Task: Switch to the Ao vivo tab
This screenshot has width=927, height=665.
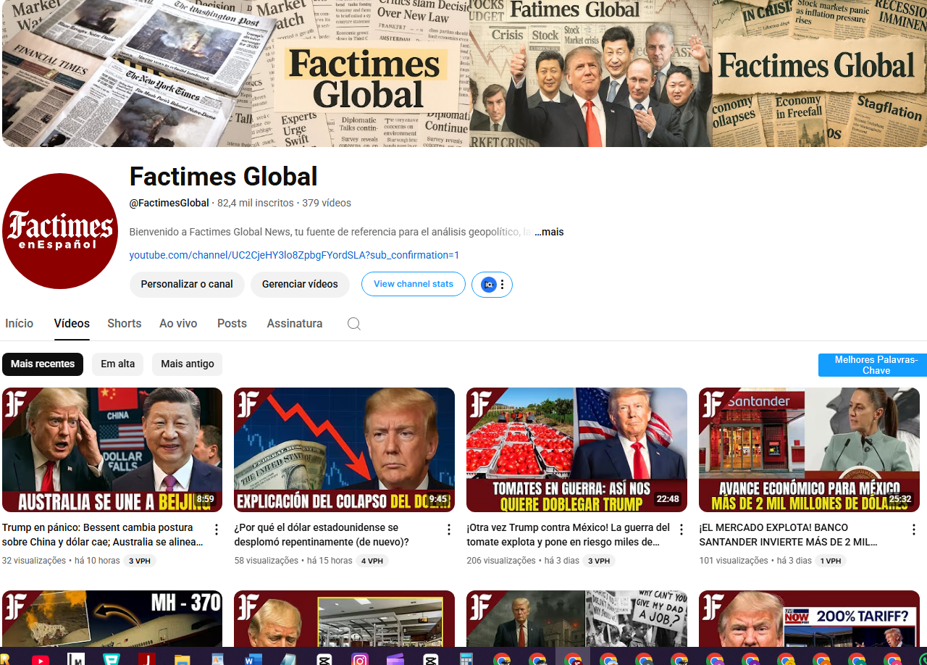Action: (178, 323)
